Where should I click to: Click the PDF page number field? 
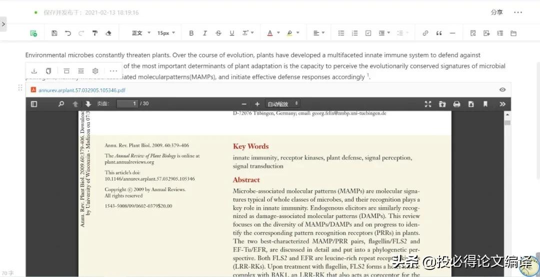[127, 103]
